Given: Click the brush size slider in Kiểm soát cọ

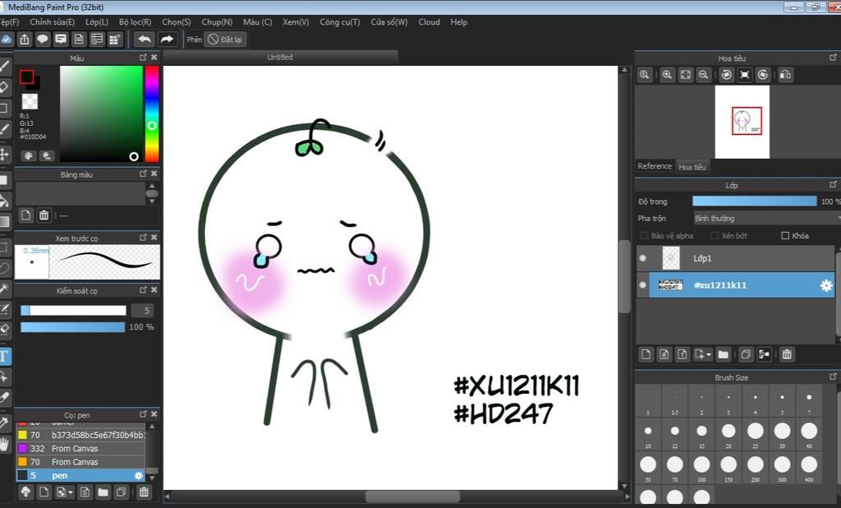Looking at the screenshot, I should click(73, 311).
